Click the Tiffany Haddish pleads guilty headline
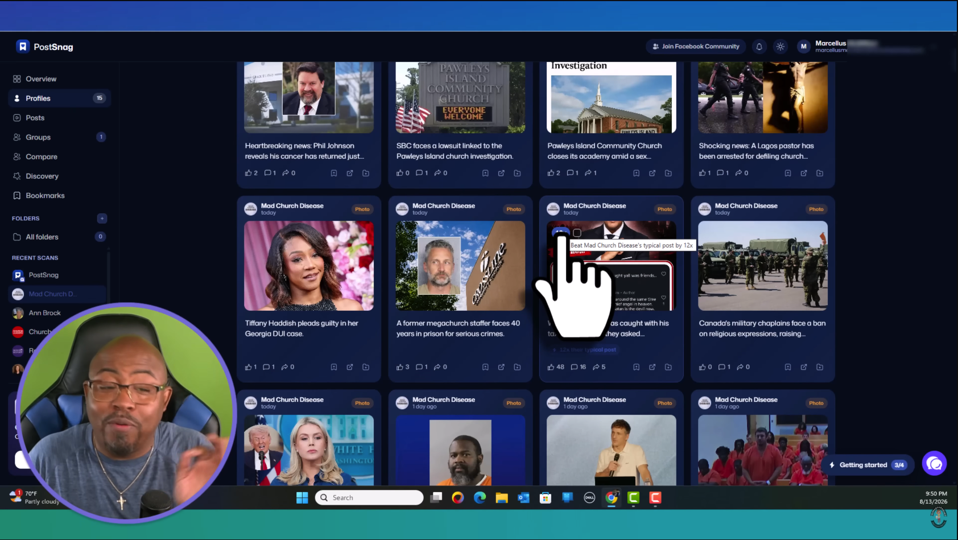This screenshot has height=540, width=958. (302, 328)
